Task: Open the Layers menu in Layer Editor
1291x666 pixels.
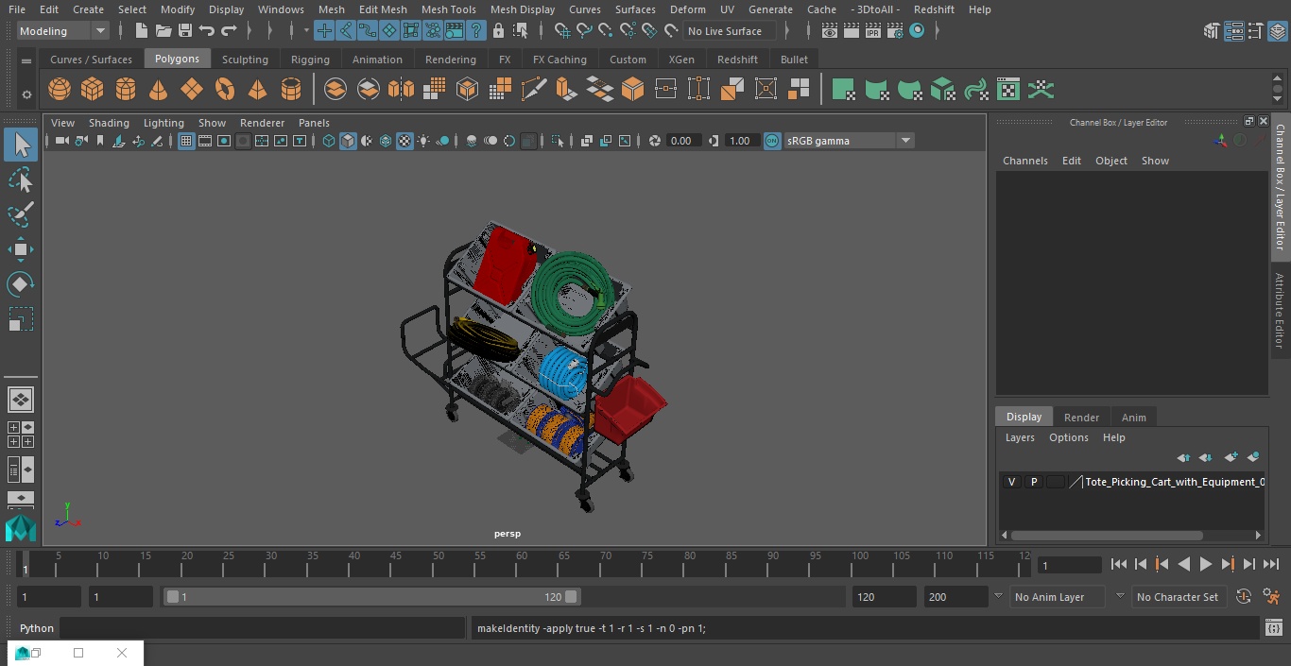Action: 1019,437
